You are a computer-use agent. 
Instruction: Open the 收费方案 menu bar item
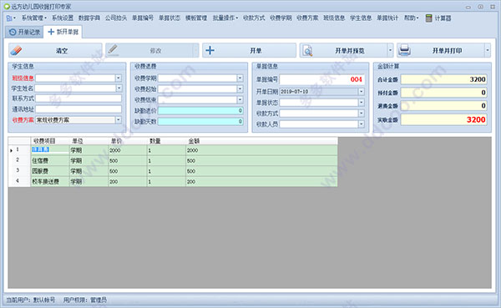pyautogui.click(x=307, y=18)
